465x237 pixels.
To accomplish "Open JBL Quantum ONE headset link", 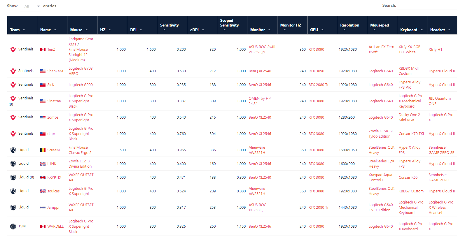I will (440, 101).
